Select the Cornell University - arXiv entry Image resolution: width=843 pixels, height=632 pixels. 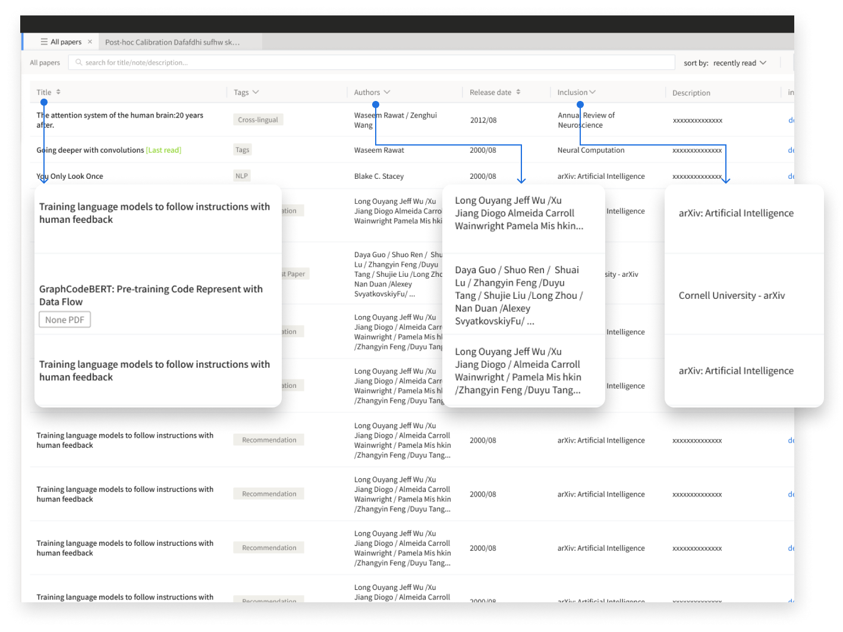point(731,296)
